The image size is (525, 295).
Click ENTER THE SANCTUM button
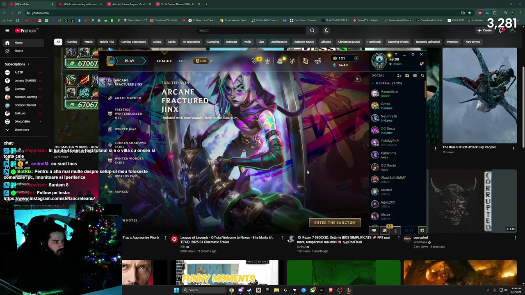click(335, 222)
